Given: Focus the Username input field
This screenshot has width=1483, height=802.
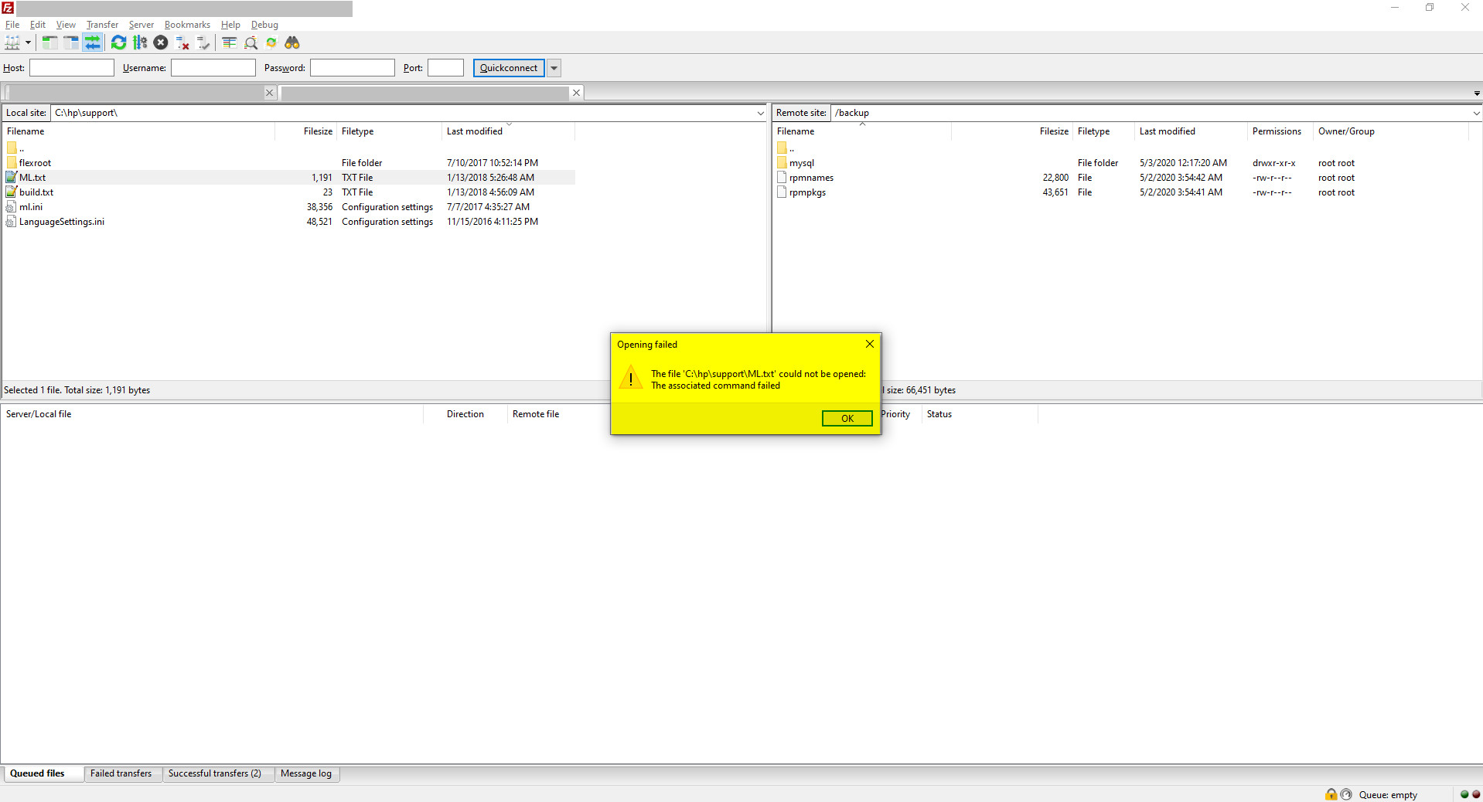Looking at the screenshot, I should tap(213, 68).
